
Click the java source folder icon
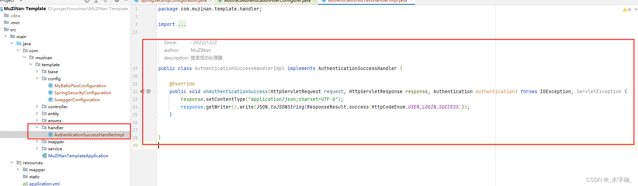[19, 43]
